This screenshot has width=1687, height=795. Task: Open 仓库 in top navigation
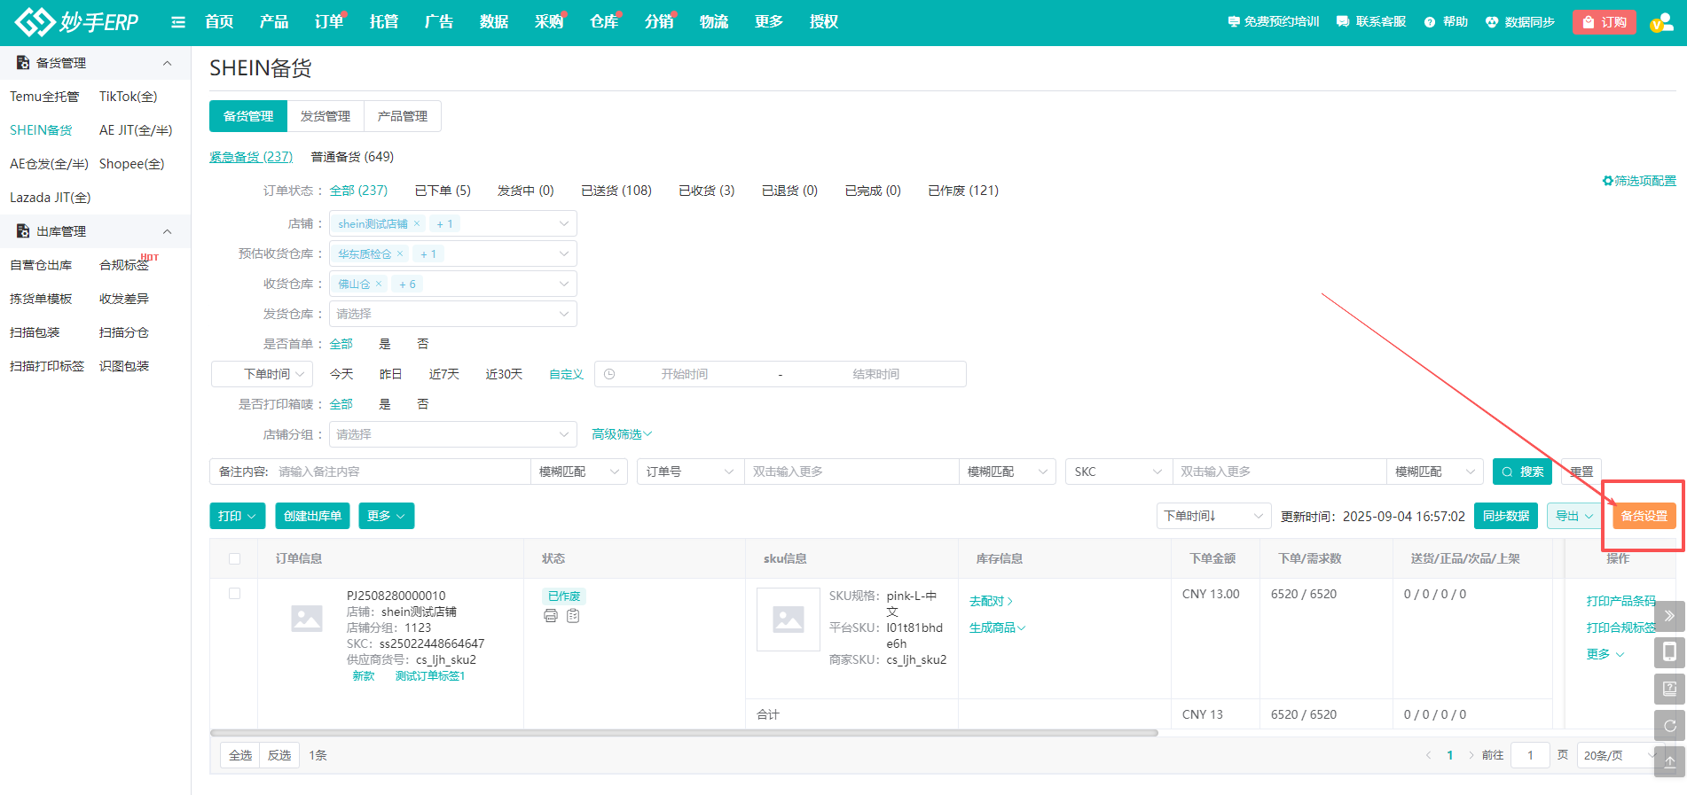[604, 22]
